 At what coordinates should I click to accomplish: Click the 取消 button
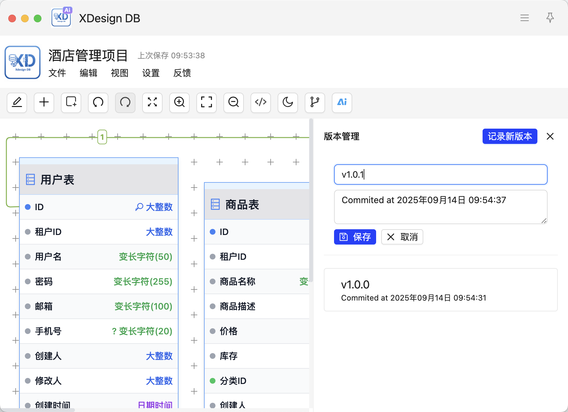[x=402, y=237]
